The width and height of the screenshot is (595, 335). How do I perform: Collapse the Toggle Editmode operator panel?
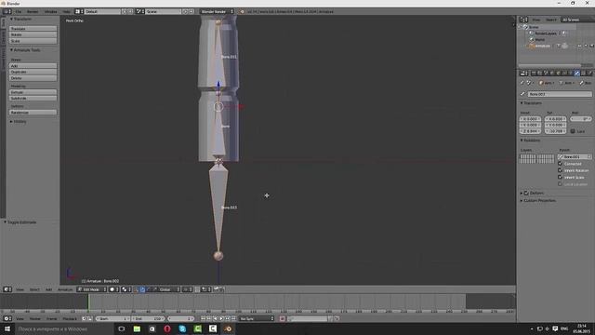click(x=20, y=222)
